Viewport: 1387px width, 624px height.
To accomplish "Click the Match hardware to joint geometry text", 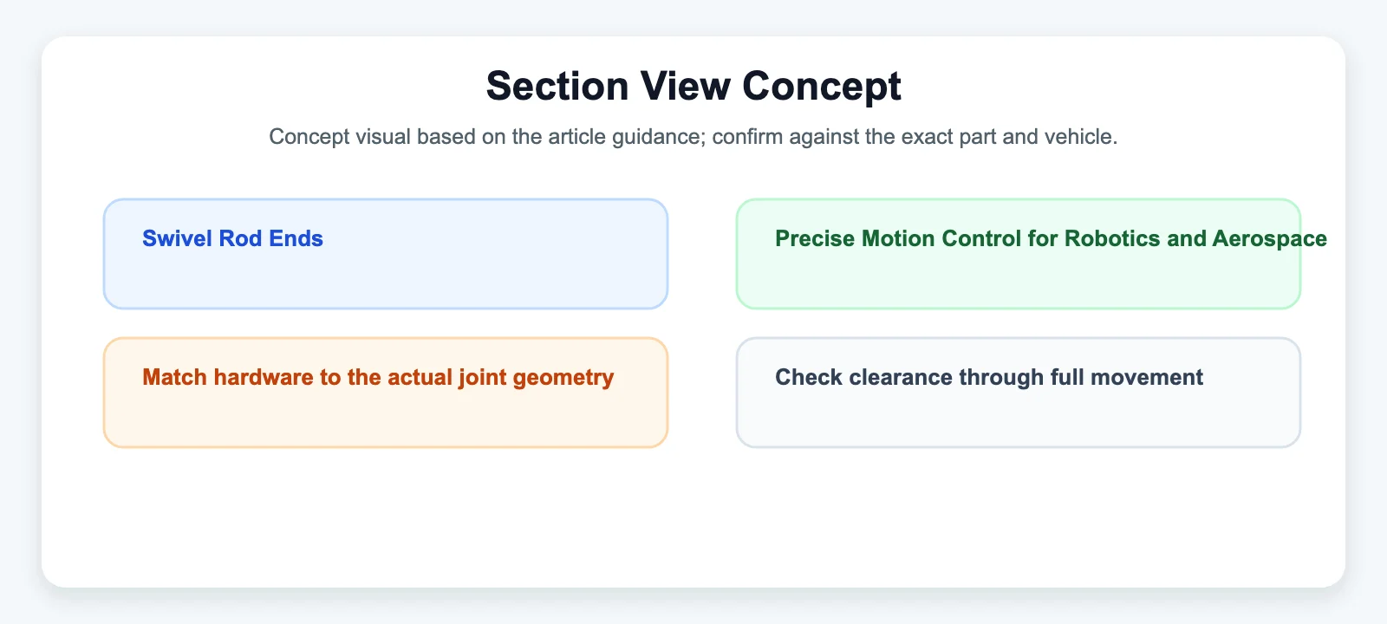I will (378, 378).
